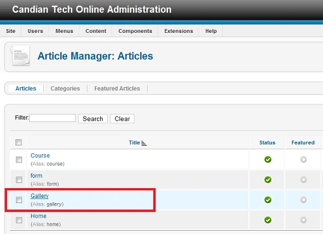Open the Users menu
The height and width of the screenshot is (234, 323).
[36, 31]
